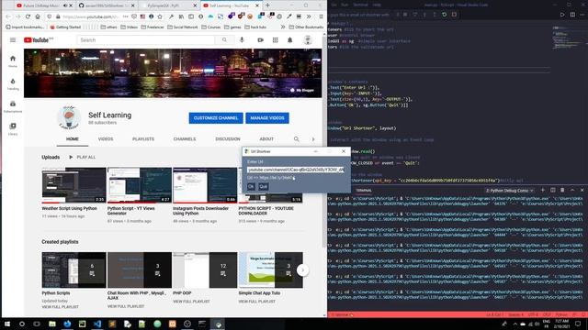
Task: Click the YouTube search magnifier button
Action: 224,40
